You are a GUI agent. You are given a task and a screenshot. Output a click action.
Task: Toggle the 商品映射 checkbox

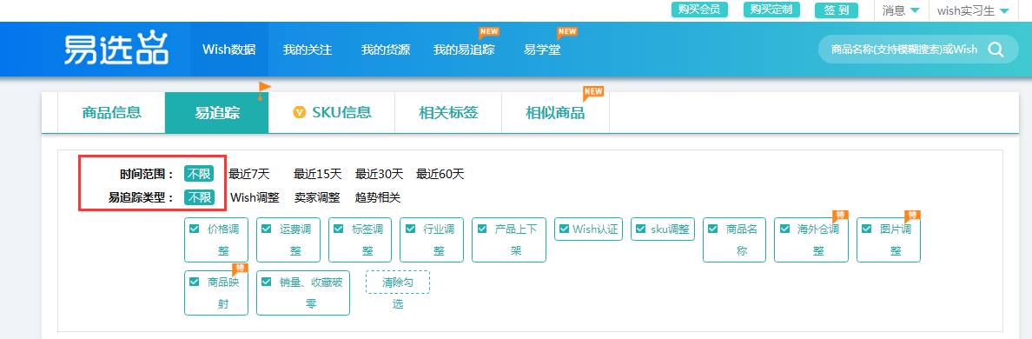tap(195, 282)
